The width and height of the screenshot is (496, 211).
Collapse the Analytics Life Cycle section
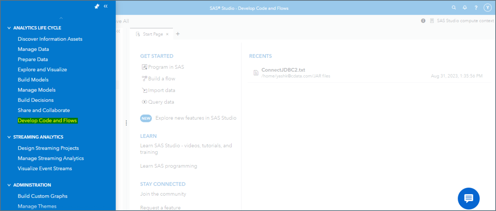(9, 28)
